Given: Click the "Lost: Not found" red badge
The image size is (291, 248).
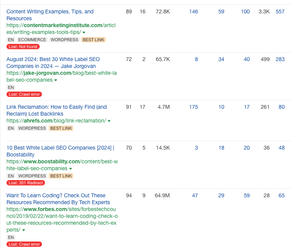Looking at the screenshot, I should pyautogui.click(x=23, y=47).
